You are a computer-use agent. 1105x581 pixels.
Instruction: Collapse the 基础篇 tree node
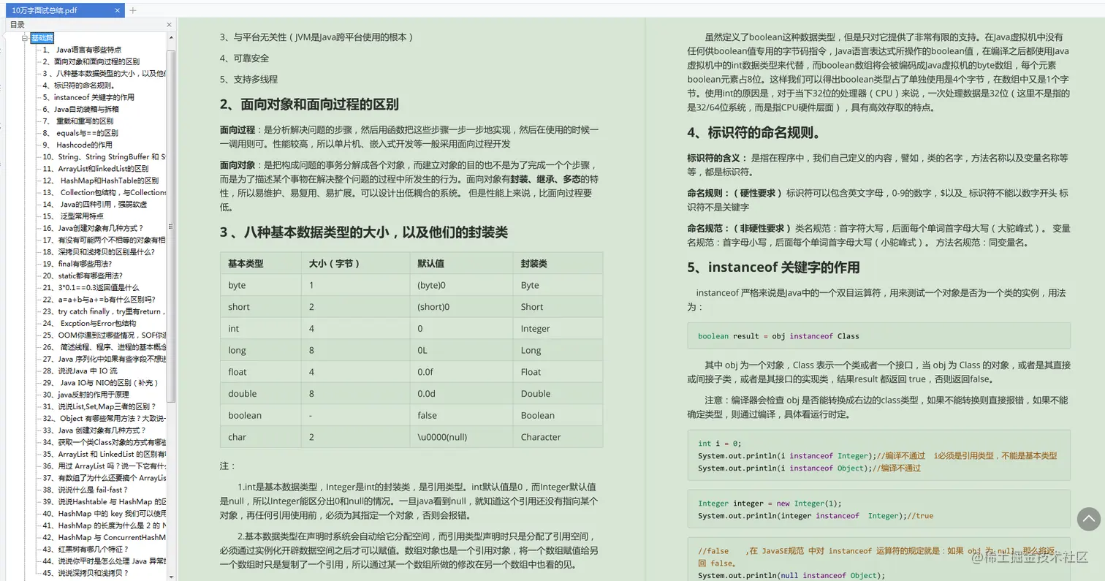coord(24,37)
